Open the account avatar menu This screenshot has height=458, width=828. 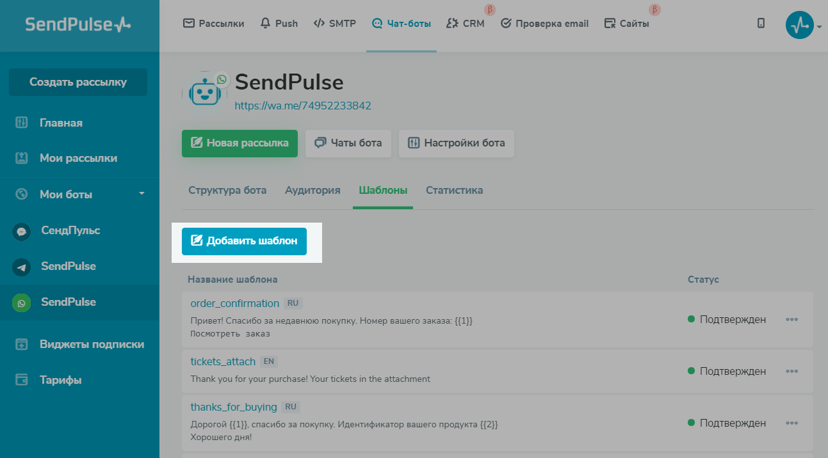799,25
